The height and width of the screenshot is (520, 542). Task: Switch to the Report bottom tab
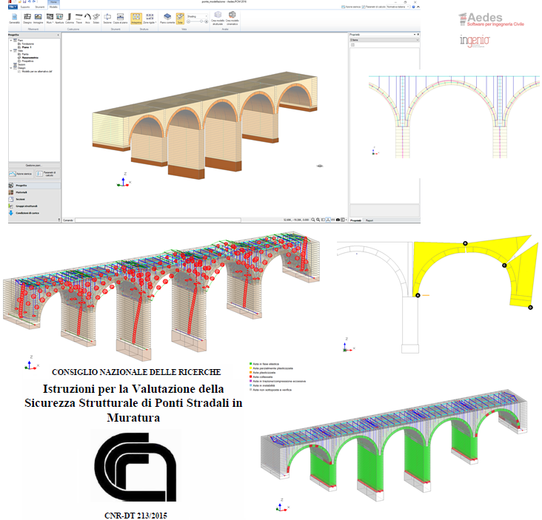click(x=369, y=220)
